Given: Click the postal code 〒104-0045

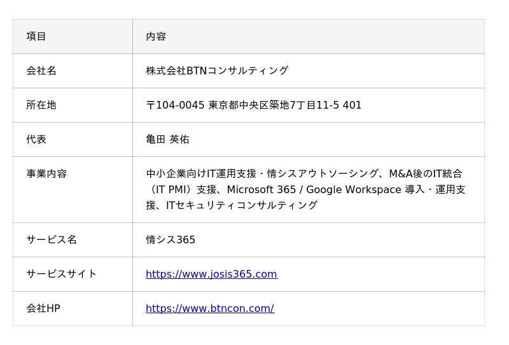Looking at the screenshot, I should pos(176,105).
